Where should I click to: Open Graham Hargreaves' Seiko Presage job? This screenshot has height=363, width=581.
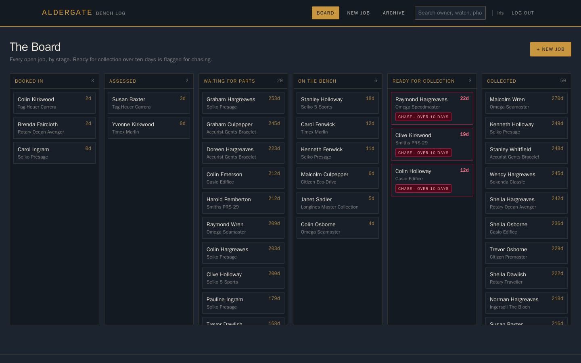[243, 103]
